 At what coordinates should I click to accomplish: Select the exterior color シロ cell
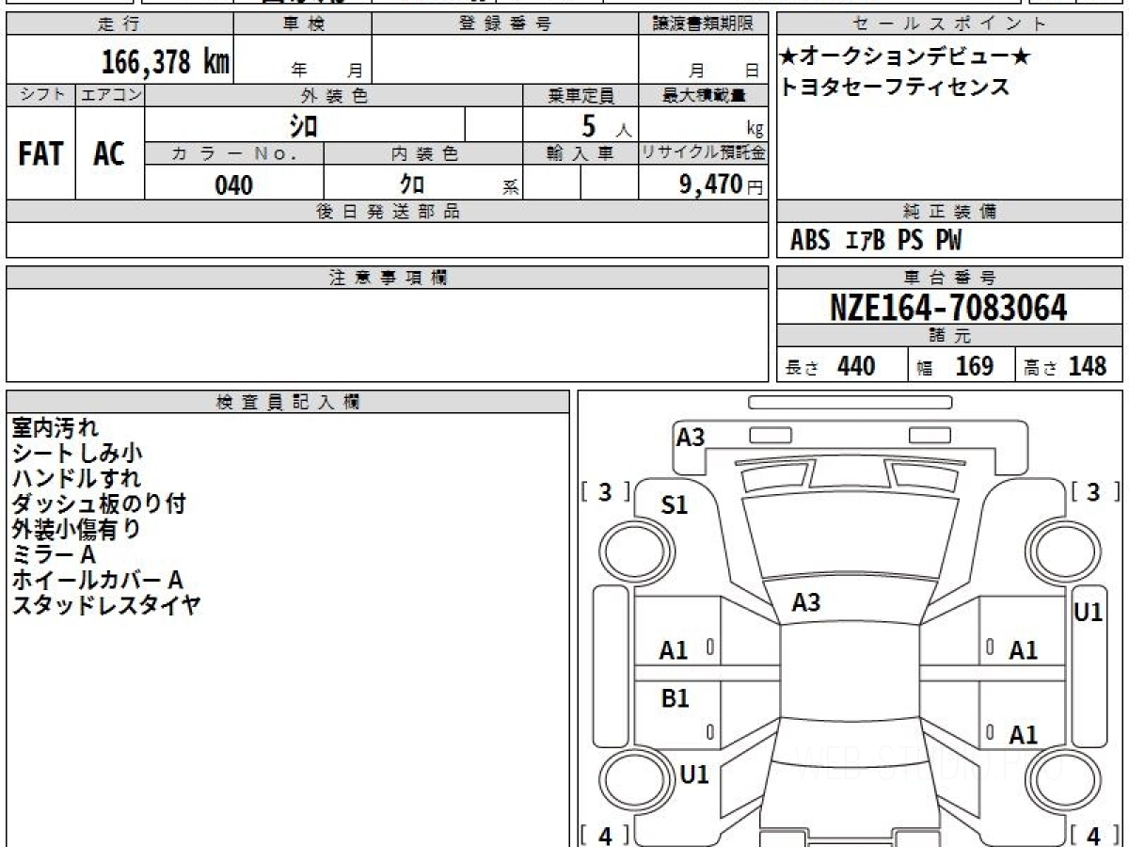coord(303,125)
